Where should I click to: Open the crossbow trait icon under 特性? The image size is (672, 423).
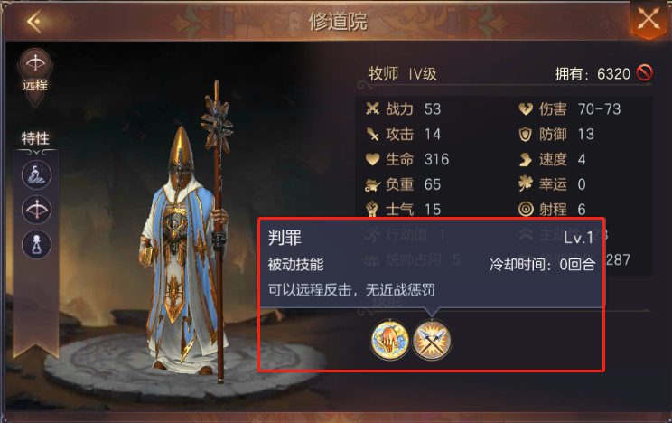[x=36, y=210]
